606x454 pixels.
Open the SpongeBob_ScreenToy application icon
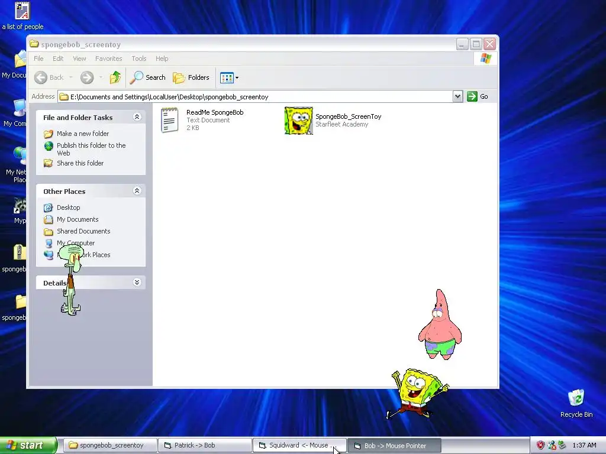(x=298, y=121)
